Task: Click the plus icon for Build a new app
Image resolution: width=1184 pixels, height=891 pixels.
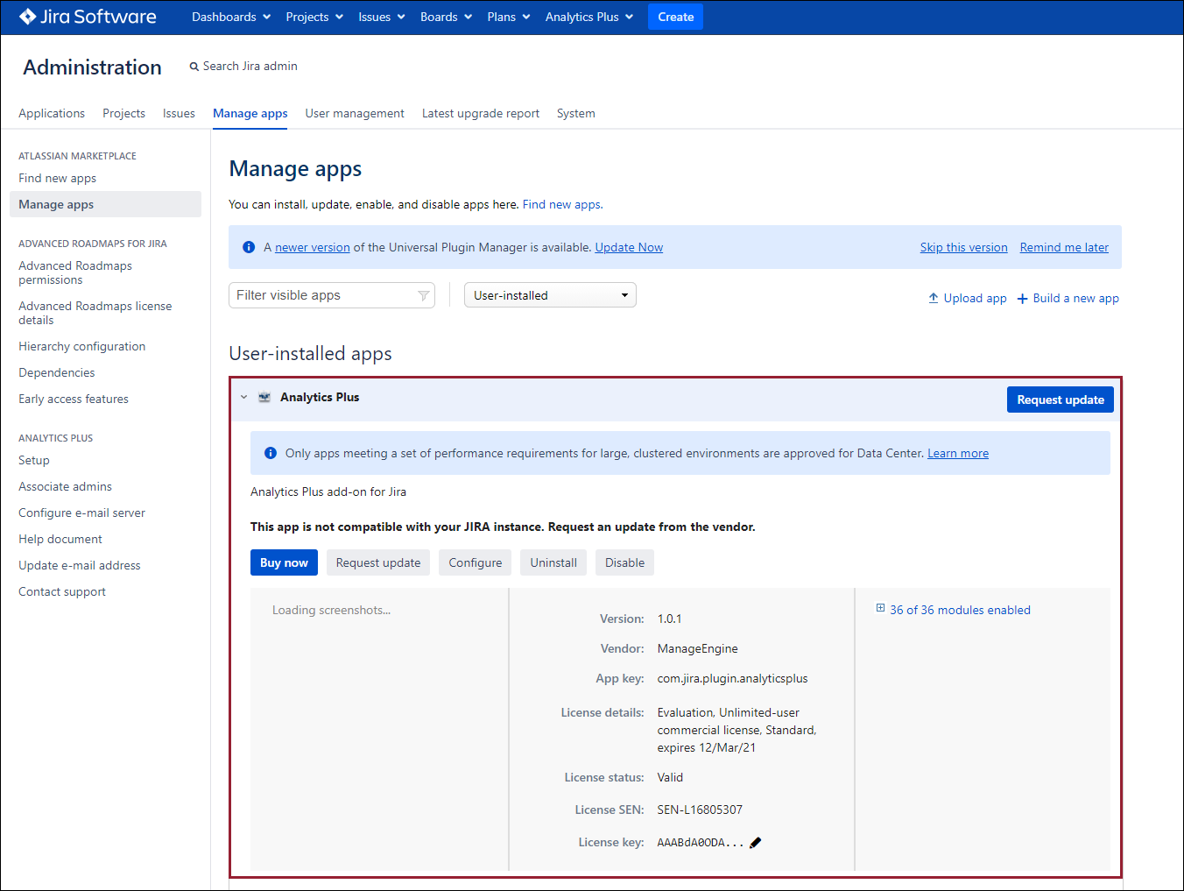Action: coord(1022,299)
